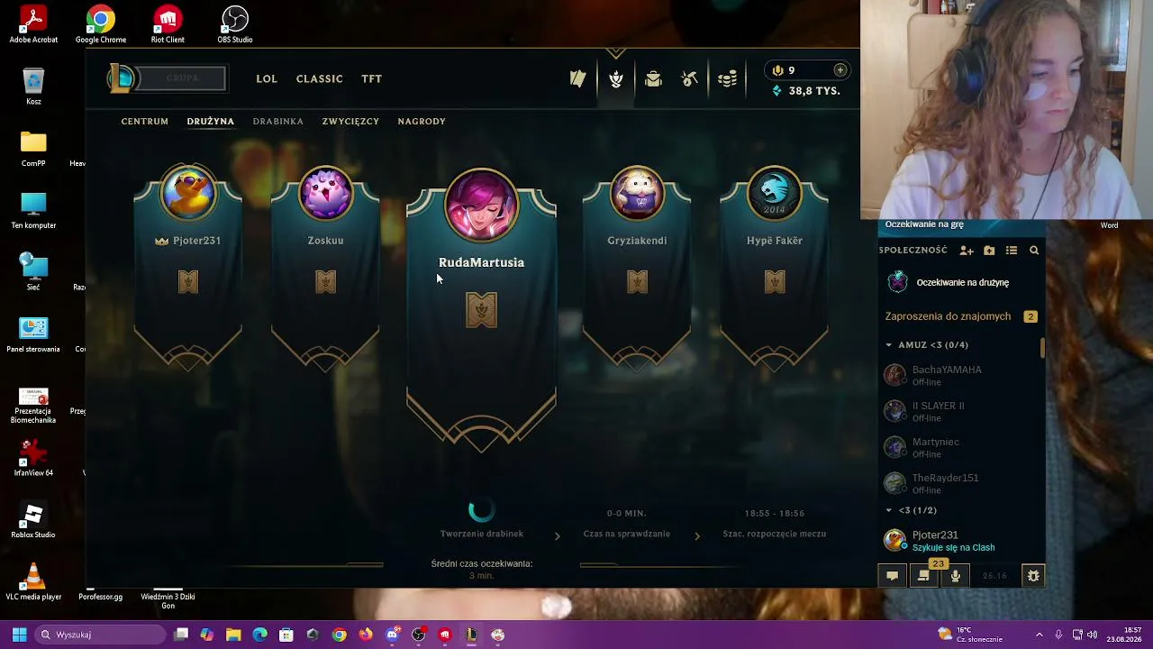Image resolution: width=1153 pixels, height=649 pixels.
Task: Click Gryziakendi's poro summoner icon
Action: coord(637,192)
